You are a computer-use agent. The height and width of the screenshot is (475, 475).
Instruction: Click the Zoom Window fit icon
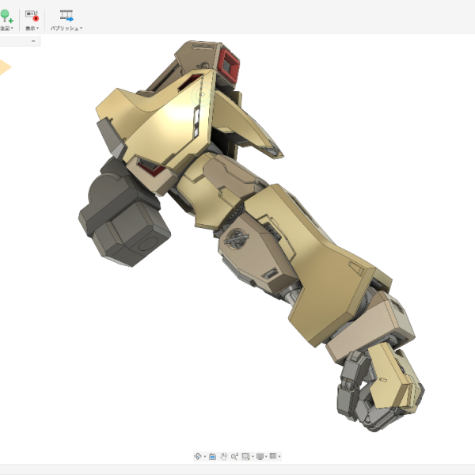(x=245, y=456)
